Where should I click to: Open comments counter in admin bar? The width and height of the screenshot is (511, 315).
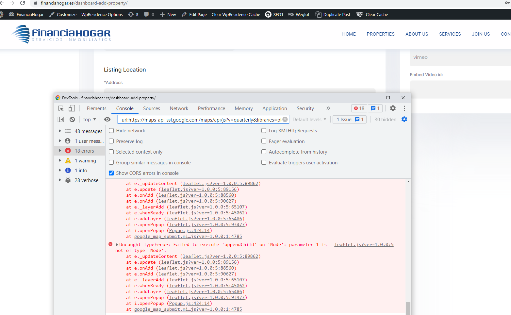coord(149,14)
